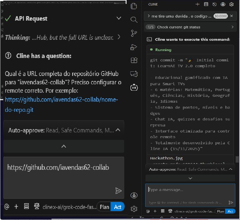Click the green Running status label
The width and height of the screenshot is (240, 220).
163,50
